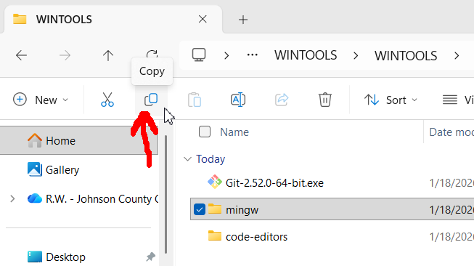
Task: Select the Git-2.52.0-64-bit.exe file name
Action: [x=274, y=182]
